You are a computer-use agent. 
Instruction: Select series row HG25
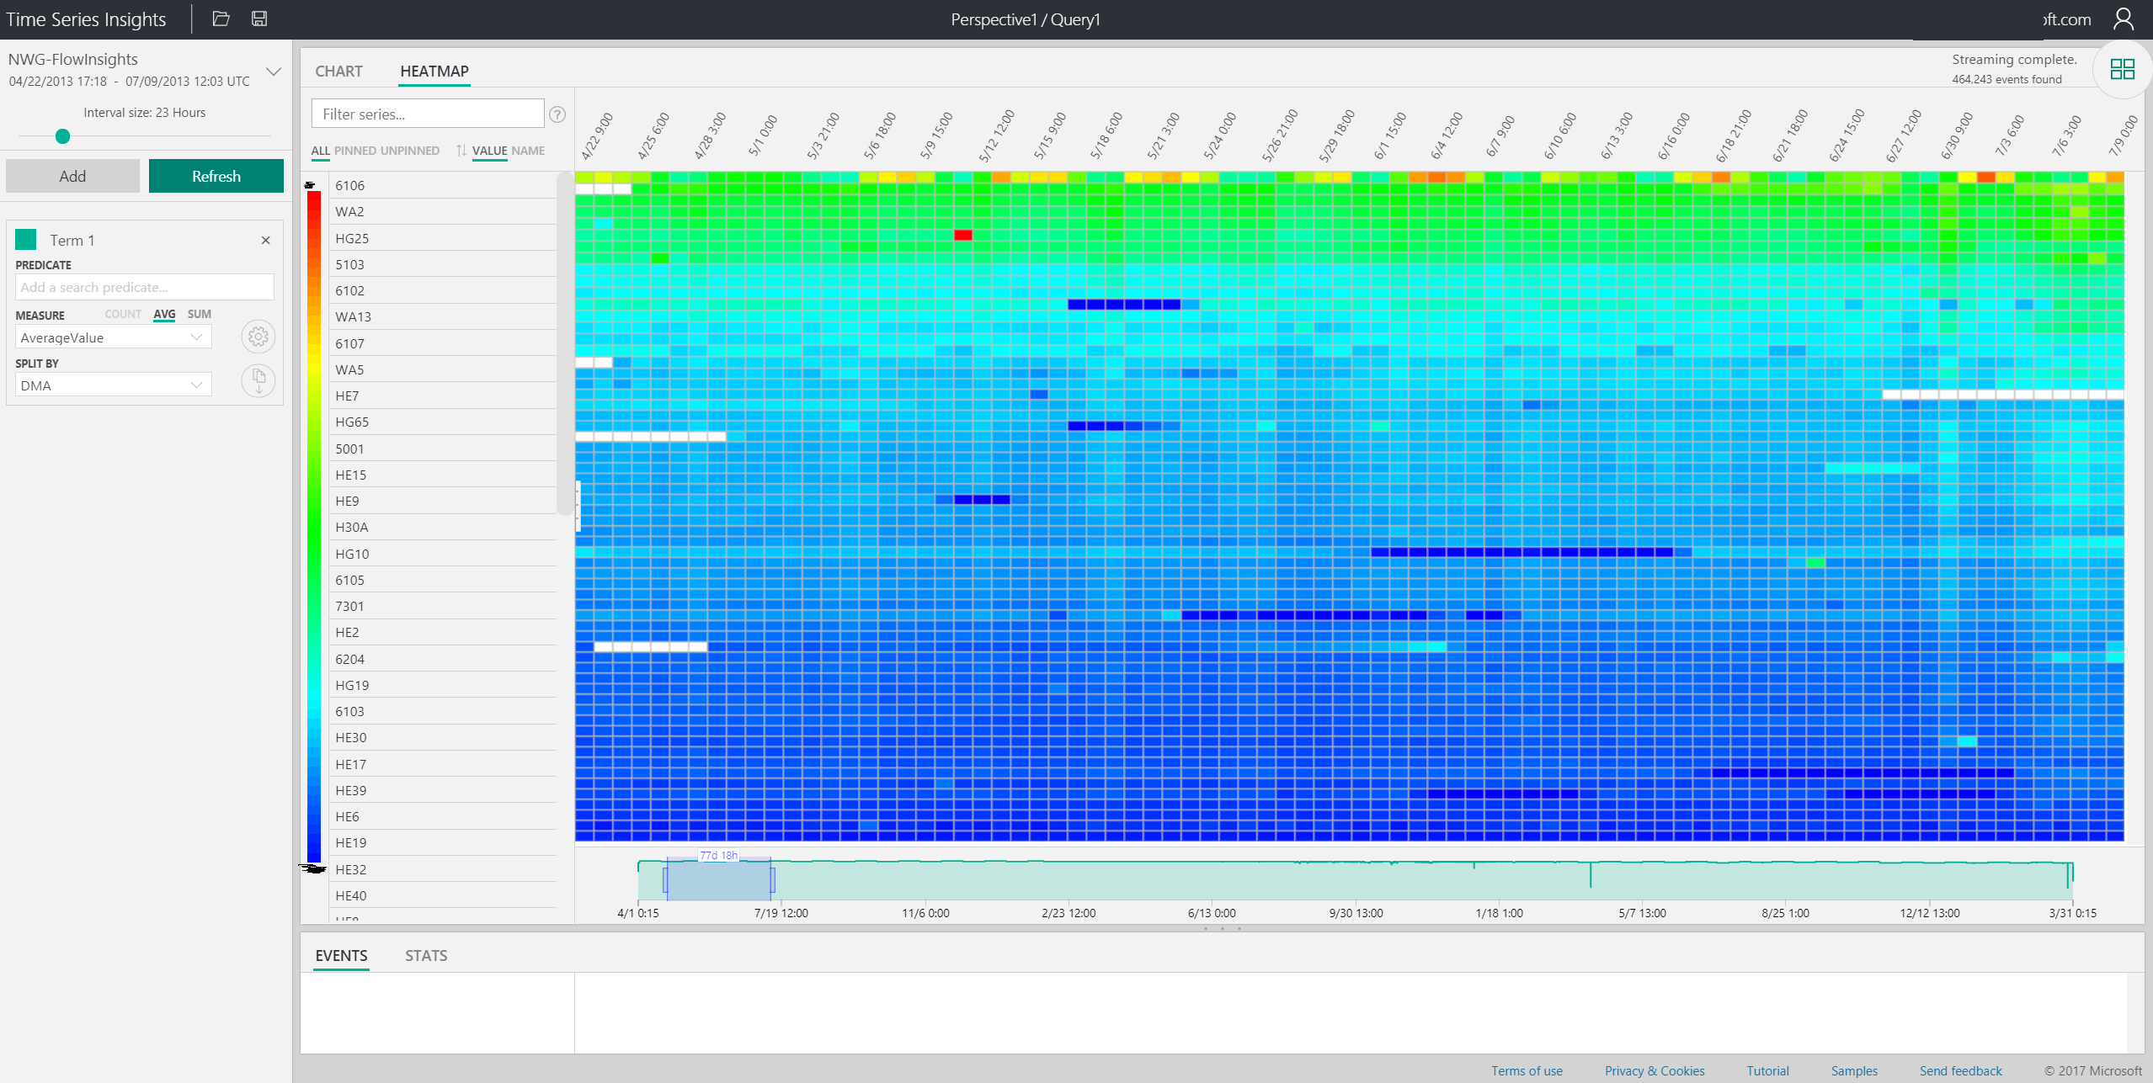tap(442, 238)
